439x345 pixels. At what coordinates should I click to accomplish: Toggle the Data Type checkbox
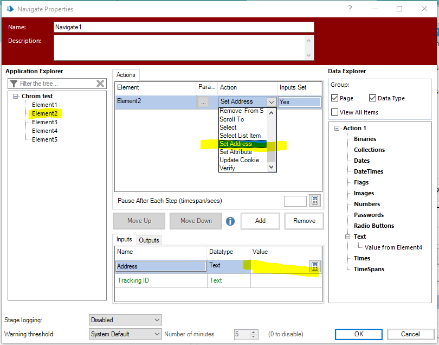coord(372,98)
